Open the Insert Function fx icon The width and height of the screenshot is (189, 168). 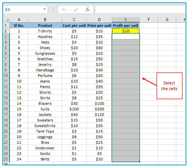point(88,10)
